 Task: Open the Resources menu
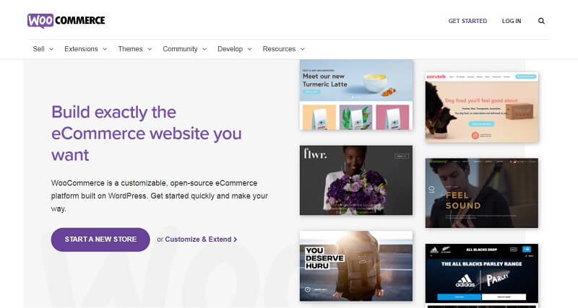coord(279,49)
